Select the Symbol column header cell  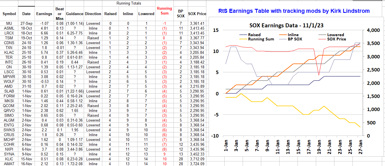coord(9,14)
